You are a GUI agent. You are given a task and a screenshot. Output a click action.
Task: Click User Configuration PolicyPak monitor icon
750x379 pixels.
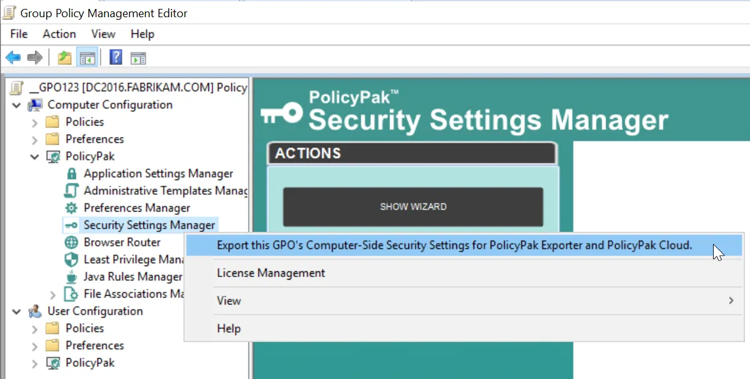point(53,362)
